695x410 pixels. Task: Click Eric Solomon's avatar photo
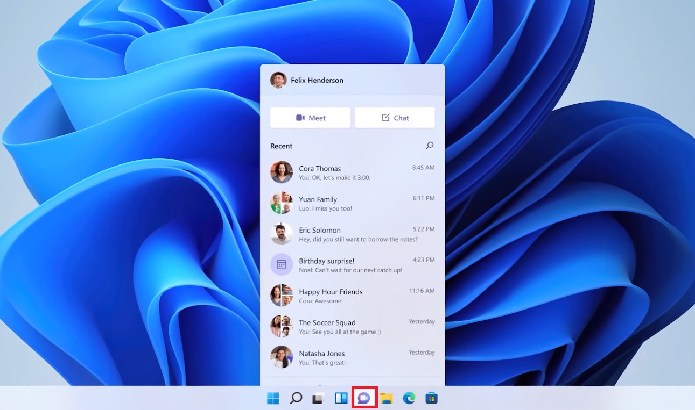pyautogui.click(x=282, y=234)
